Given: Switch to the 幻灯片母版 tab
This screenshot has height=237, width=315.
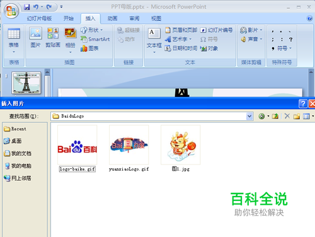Looking at the screenshot, I should pyautogui.click(x=39, y=18).
